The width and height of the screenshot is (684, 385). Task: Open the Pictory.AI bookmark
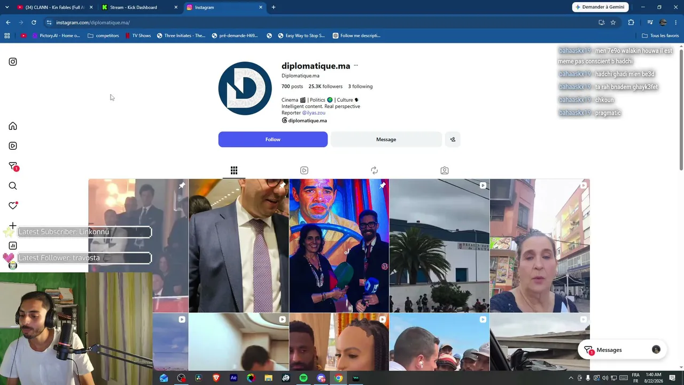56,36
